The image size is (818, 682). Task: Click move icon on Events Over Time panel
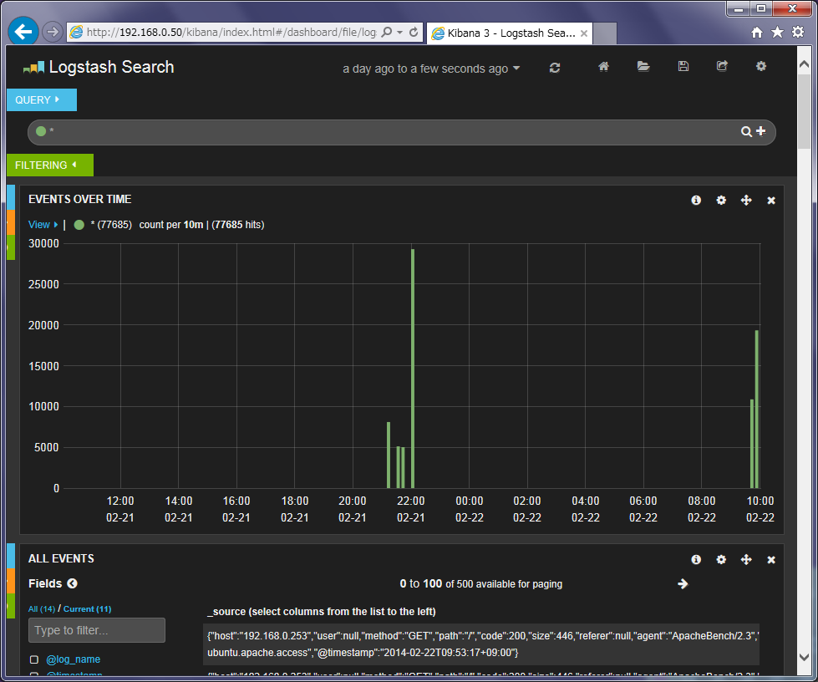(x=746, y=201)
